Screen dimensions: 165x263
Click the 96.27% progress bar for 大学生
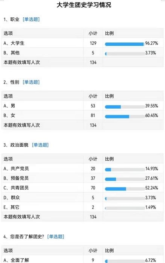point(125,44)
